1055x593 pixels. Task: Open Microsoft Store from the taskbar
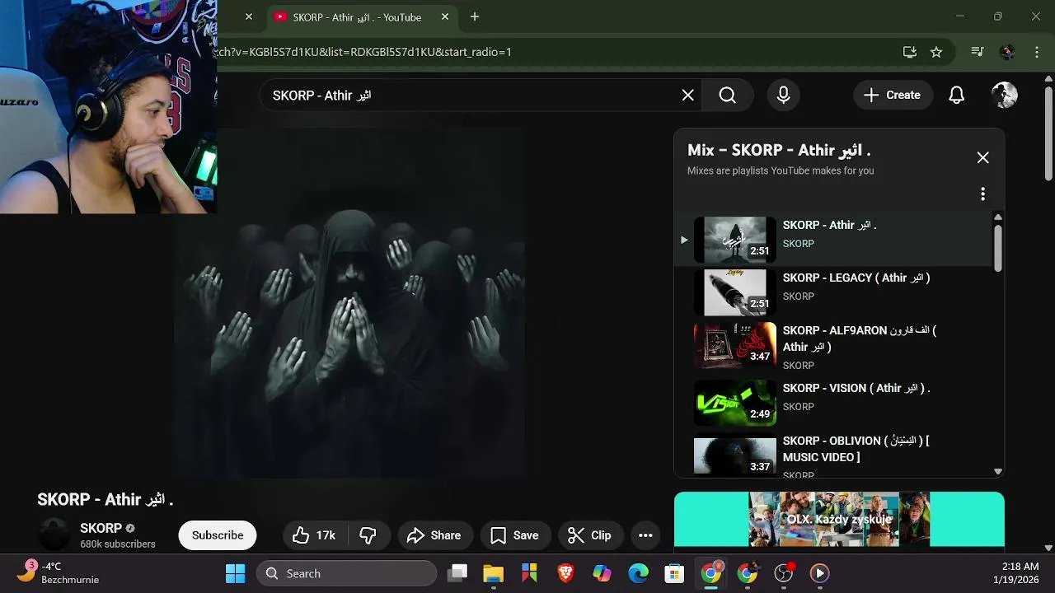(674, 573)
